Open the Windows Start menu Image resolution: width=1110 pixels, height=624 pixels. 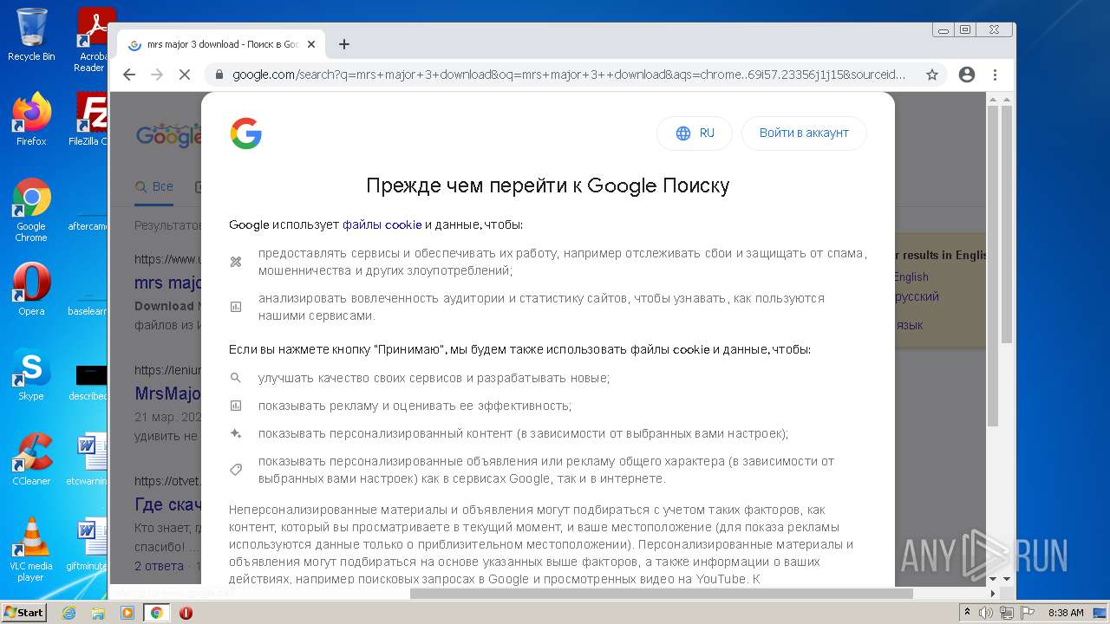tap(24, 613)
